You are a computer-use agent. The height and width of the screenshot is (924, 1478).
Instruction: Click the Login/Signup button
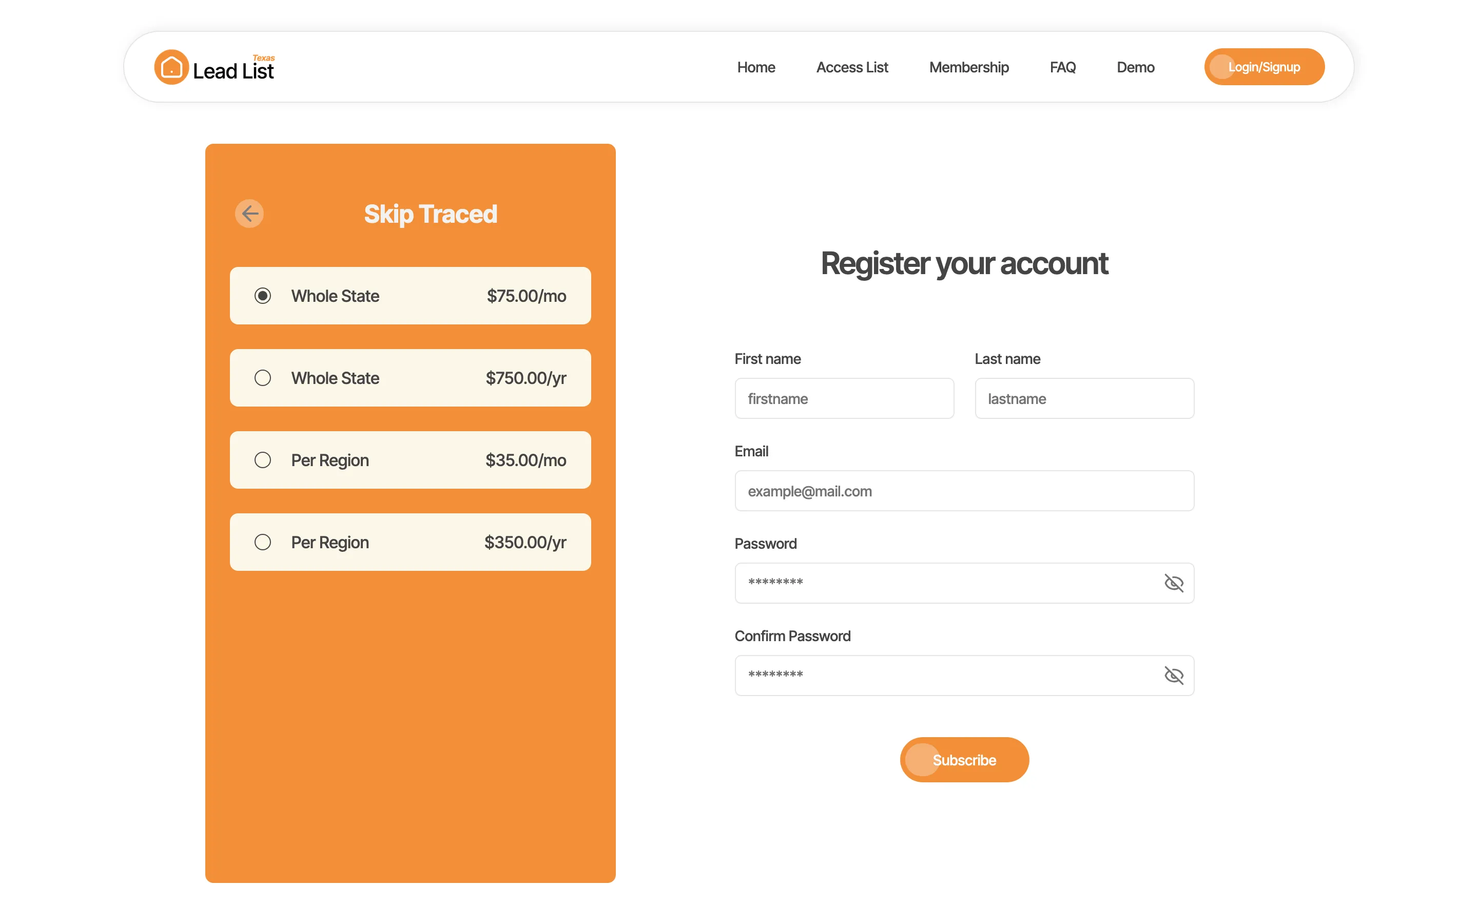click(x=1263, y=67)
